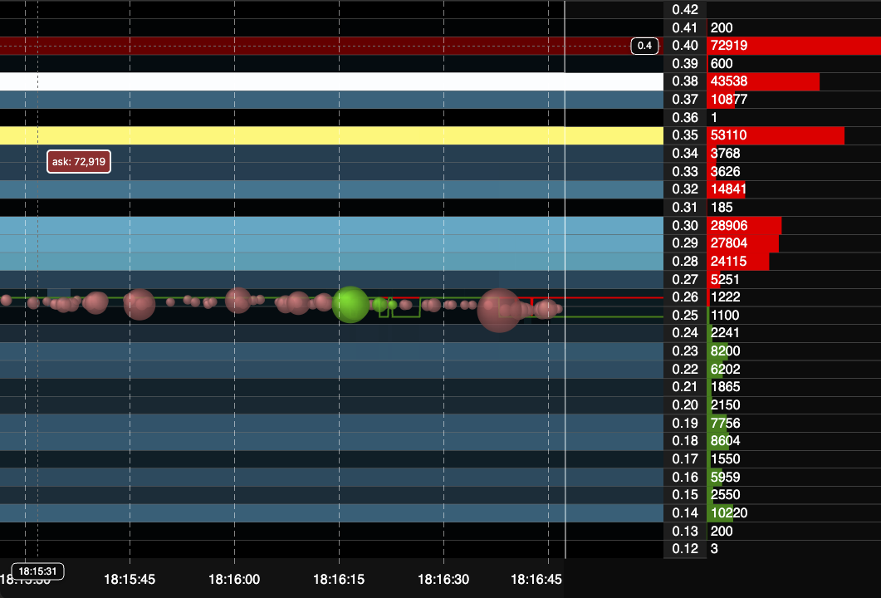Click the best ask 1222 at 0.26

726,297
